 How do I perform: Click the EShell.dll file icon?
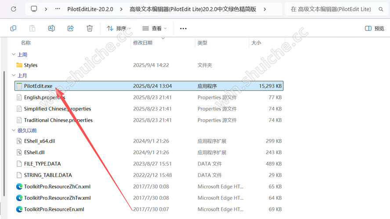point(19,152)
